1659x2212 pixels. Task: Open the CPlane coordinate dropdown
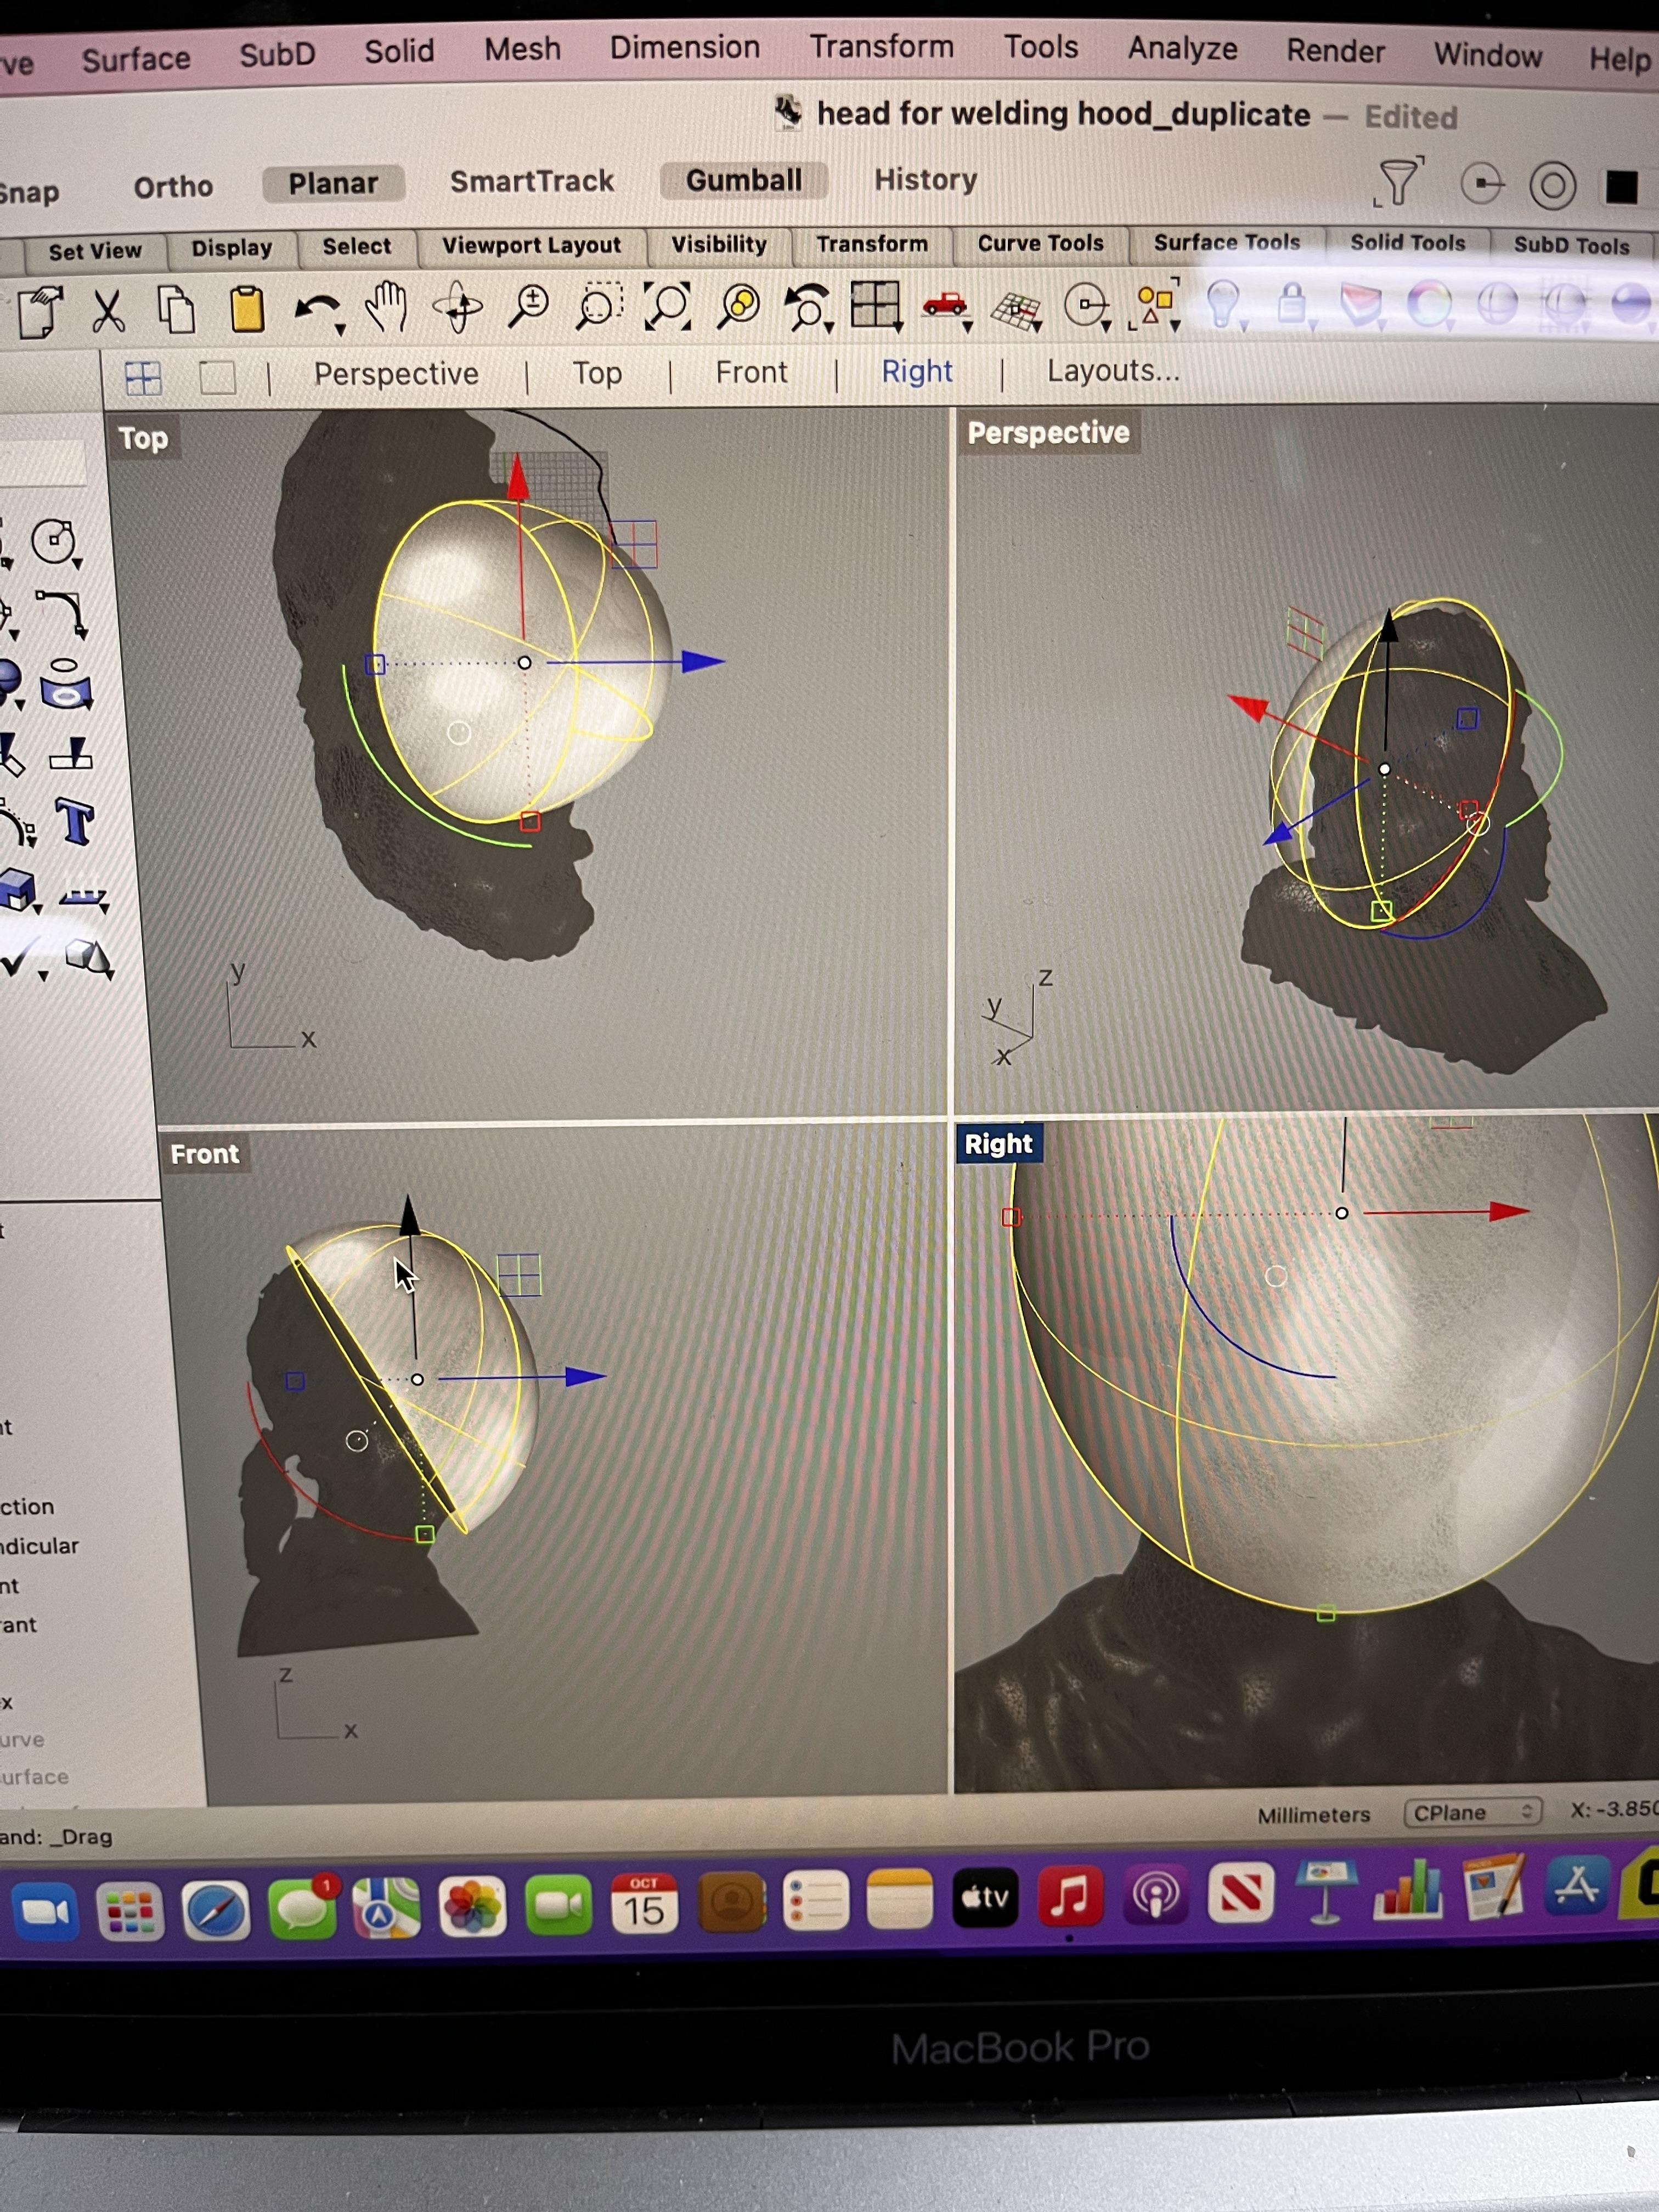click(1472, 1812)
